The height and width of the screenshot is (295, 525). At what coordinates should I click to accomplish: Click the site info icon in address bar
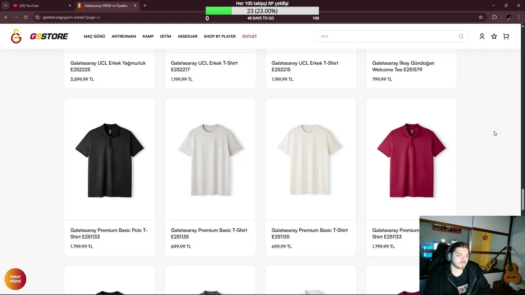[x=37, y=17]
